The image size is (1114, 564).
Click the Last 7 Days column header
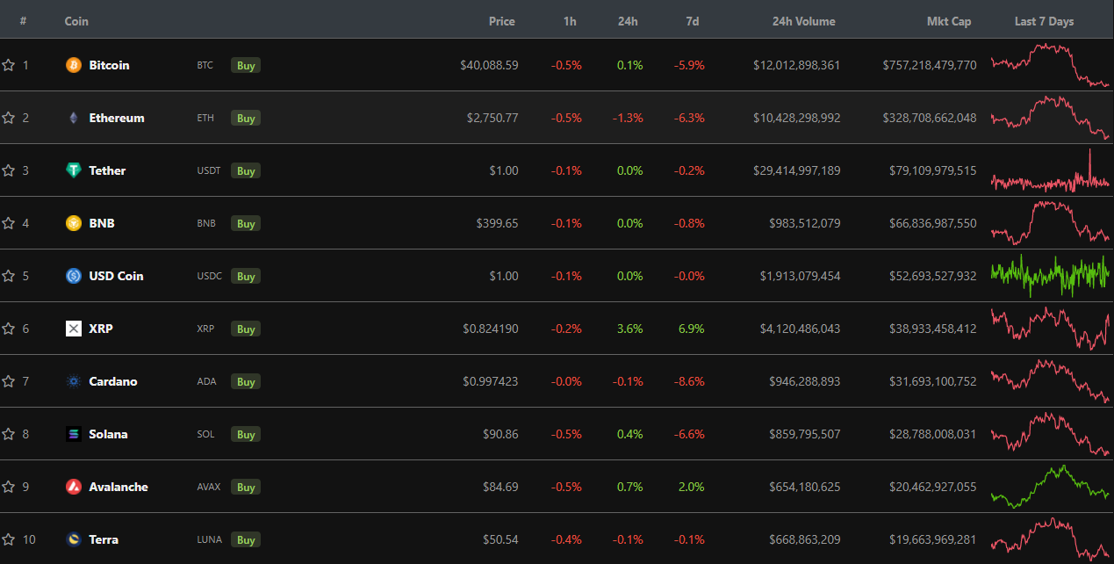[x=1044, y=21]
